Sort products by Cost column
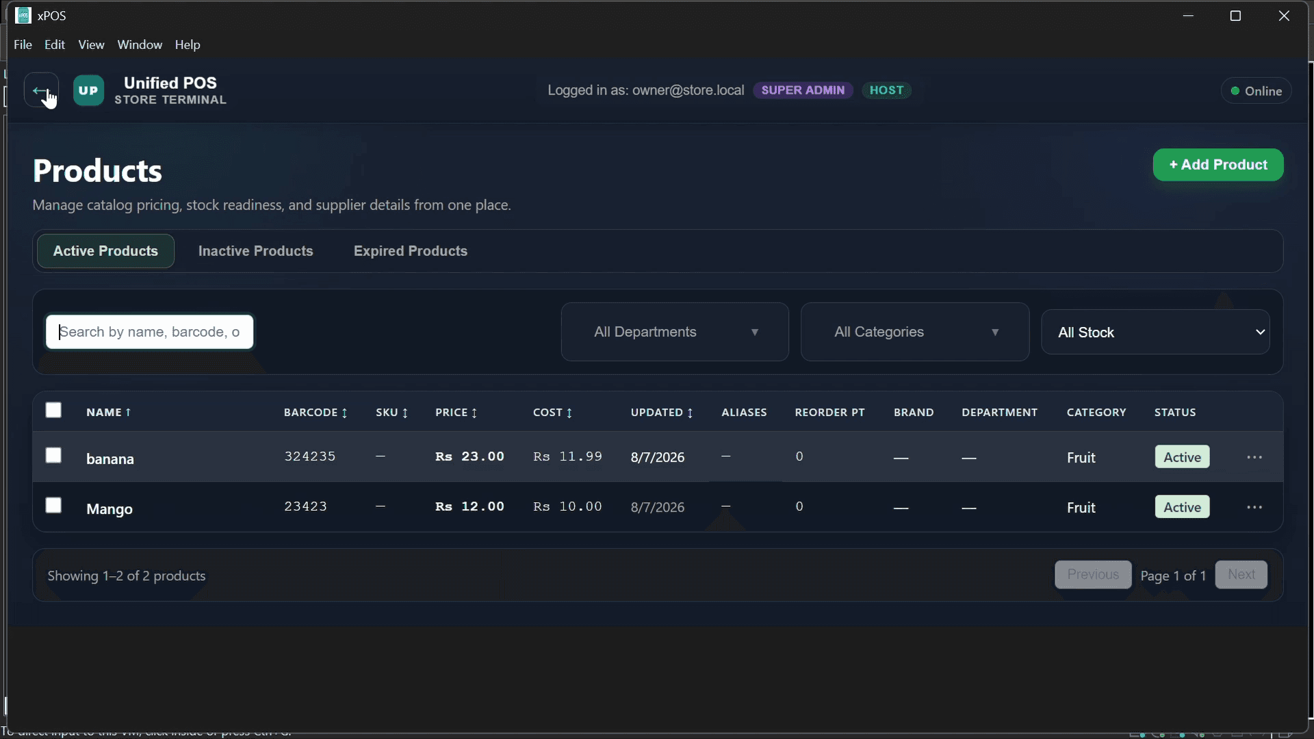Viewport: 1314px width, 739px height. tap(552, 412)
